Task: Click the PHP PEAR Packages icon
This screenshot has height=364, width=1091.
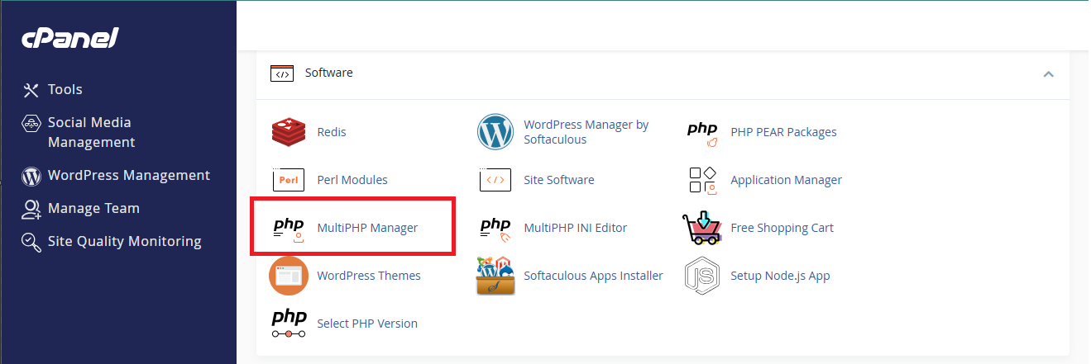Action: [702, 133]
